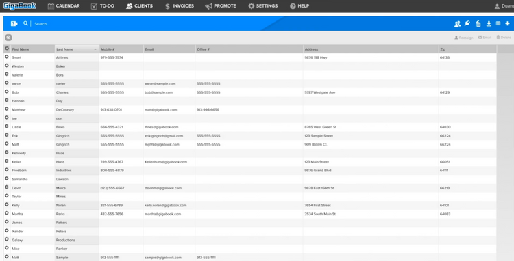Select address 9878 East 156th St

(319, 188)
